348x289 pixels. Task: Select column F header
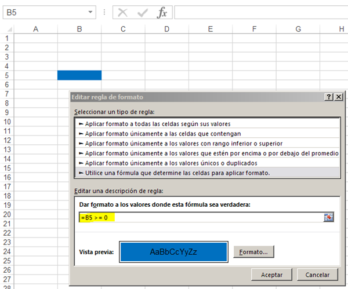(255, 29)
